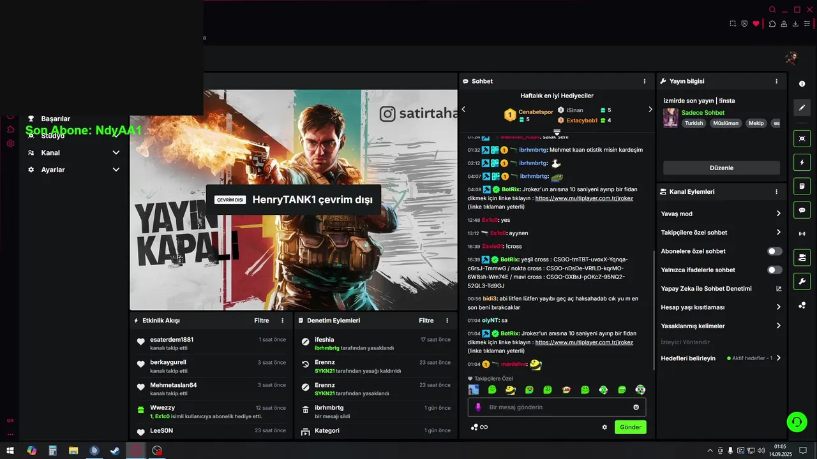Image resolution: width=817 pixels, height=459 pixels.
Task: Click the pencil edit icon in the right rail
Action: pyautogui.click(x=802, y=108)
